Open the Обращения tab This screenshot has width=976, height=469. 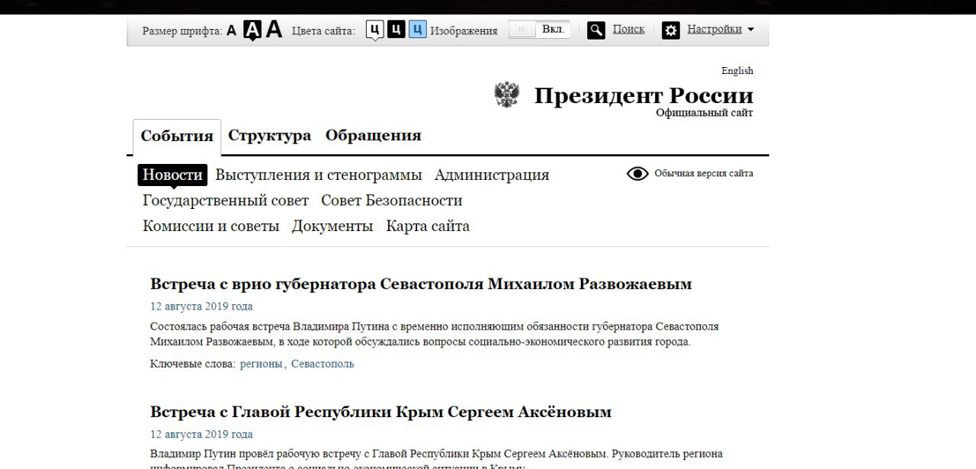pos(374,136)
